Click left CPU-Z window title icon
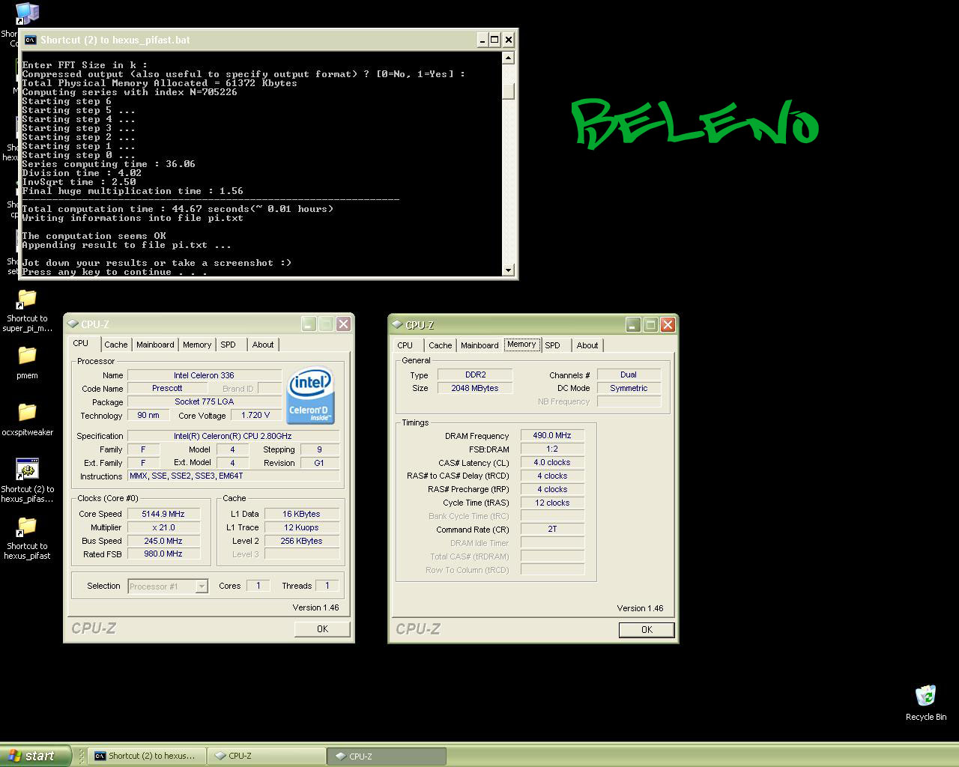This screenshot has width=959, height=767. click(73, 324)
